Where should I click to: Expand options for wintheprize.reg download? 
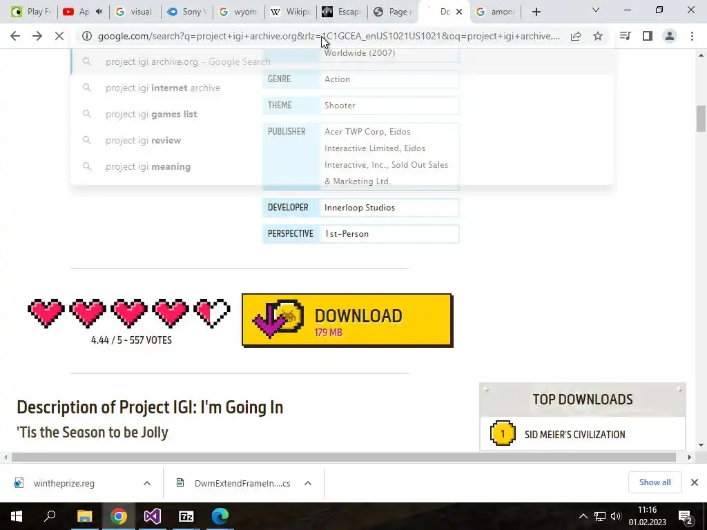[147, 483]
